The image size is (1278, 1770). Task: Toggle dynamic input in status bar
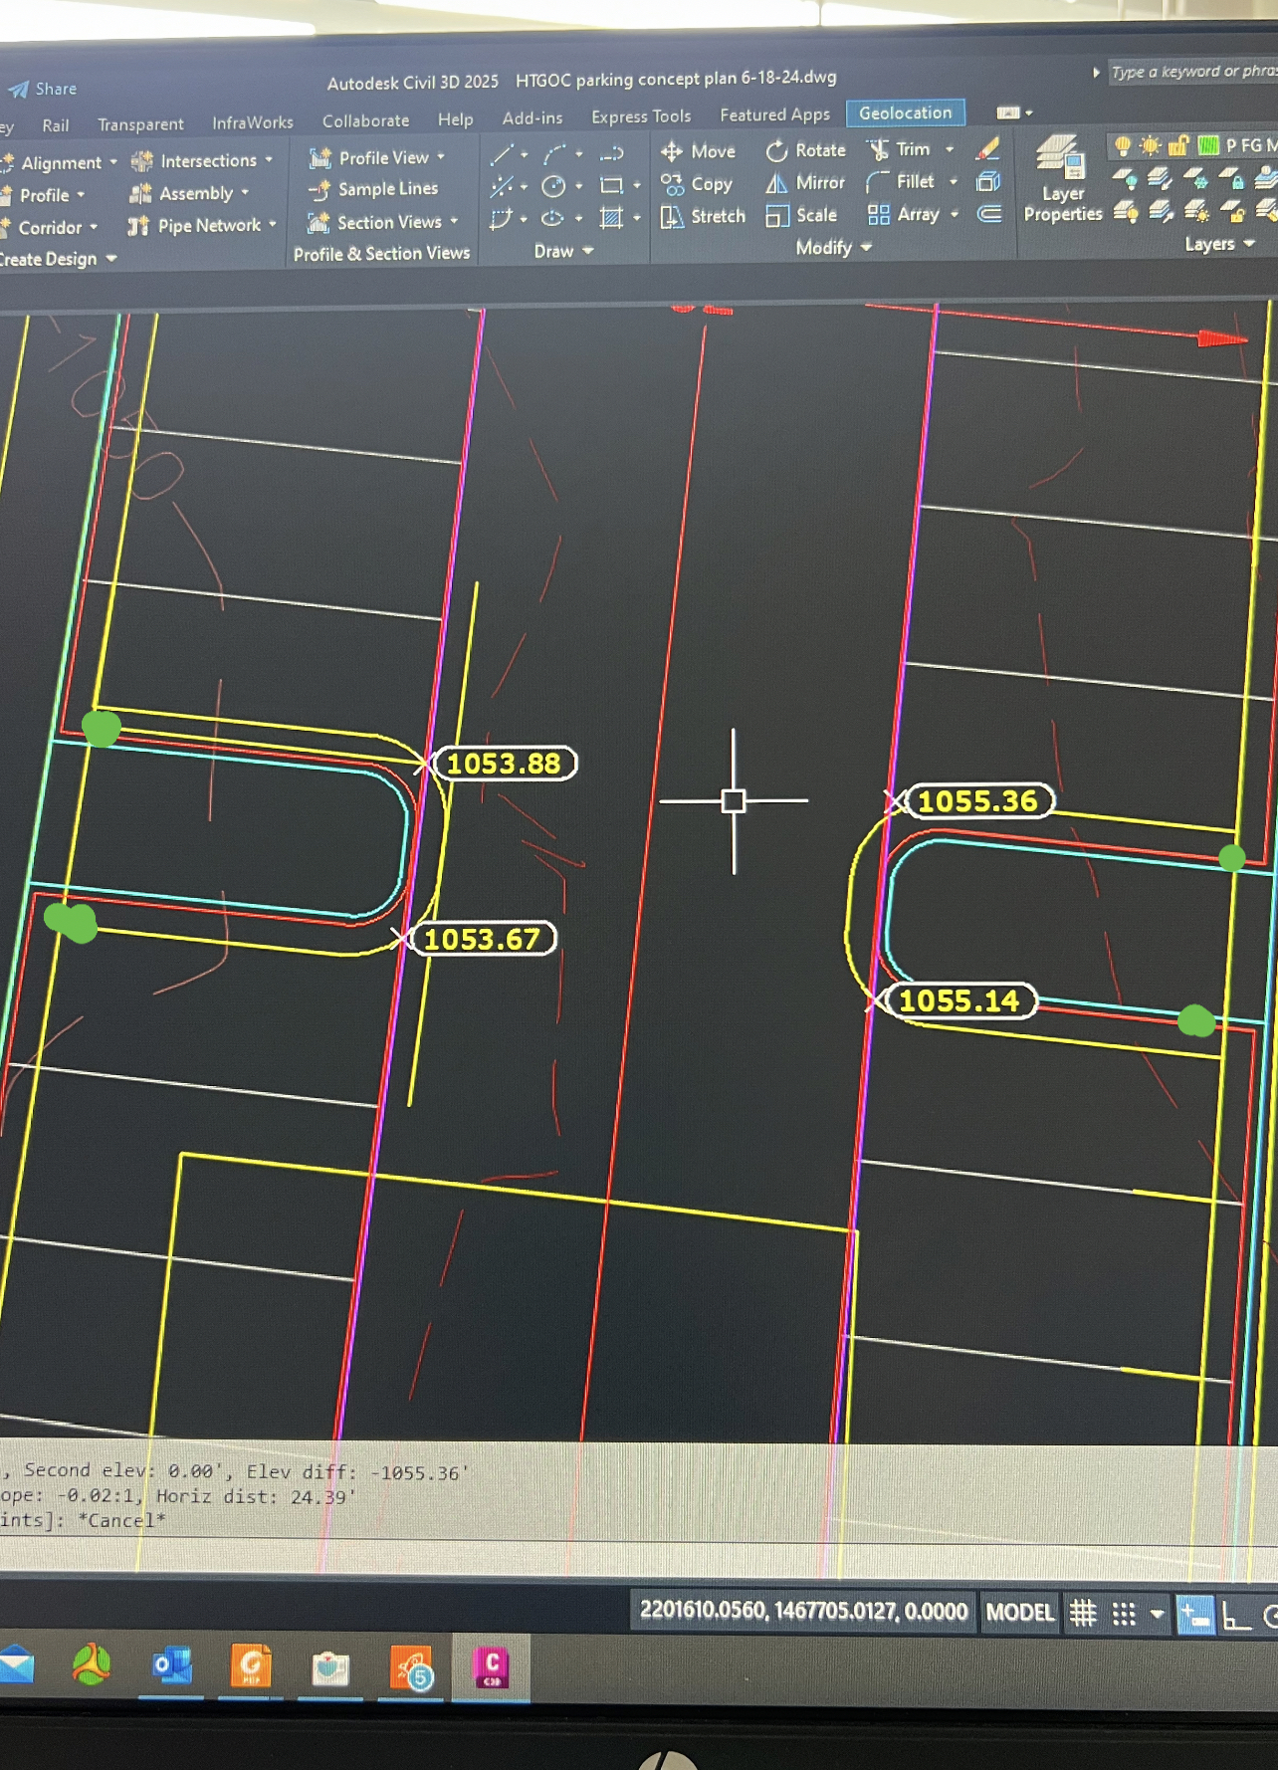1194,1615
